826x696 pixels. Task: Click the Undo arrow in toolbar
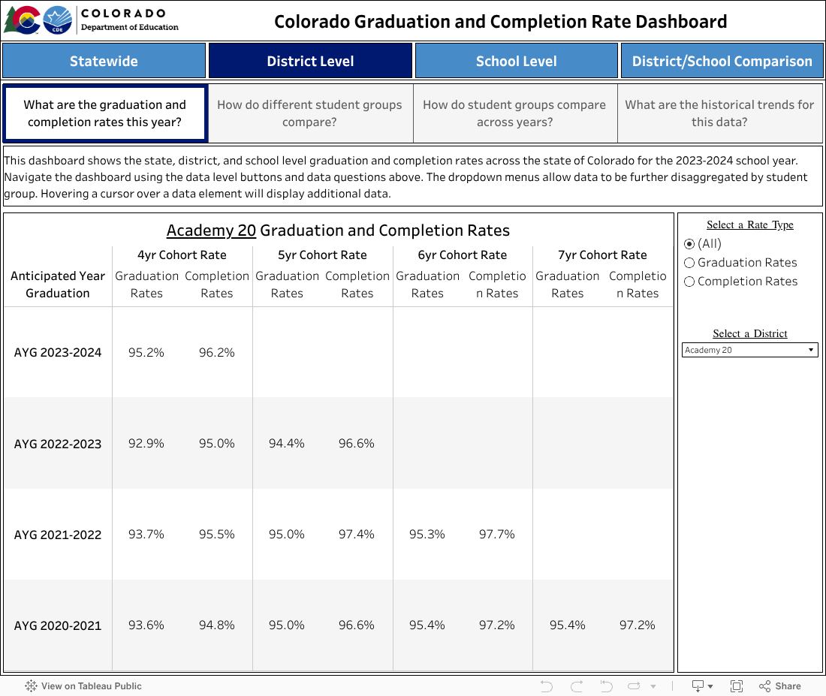pyautogui.click(x=547, y=685)
